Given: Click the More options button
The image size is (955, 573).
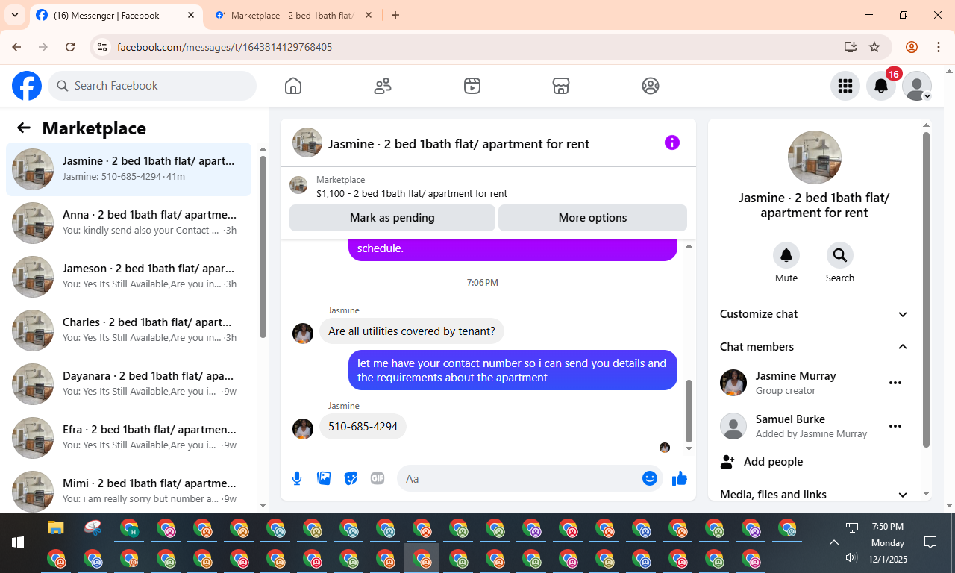Looking at the screenshot, I should pos(592,218).
